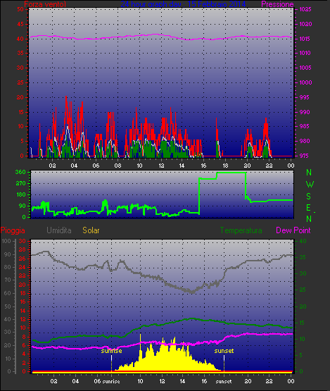Click the '35' temperature axis value in green
This screenshot has width=330, height=391.
[x=303, y=257]
